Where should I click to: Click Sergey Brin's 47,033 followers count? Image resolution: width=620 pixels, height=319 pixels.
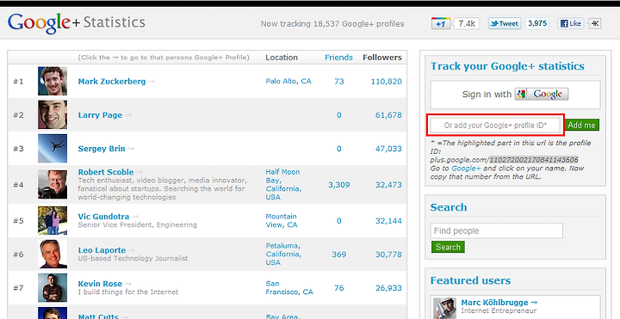pos(388,149)
